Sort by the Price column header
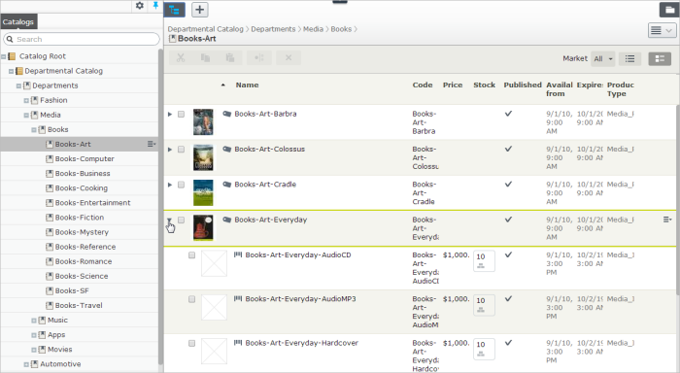 (453, 85)
